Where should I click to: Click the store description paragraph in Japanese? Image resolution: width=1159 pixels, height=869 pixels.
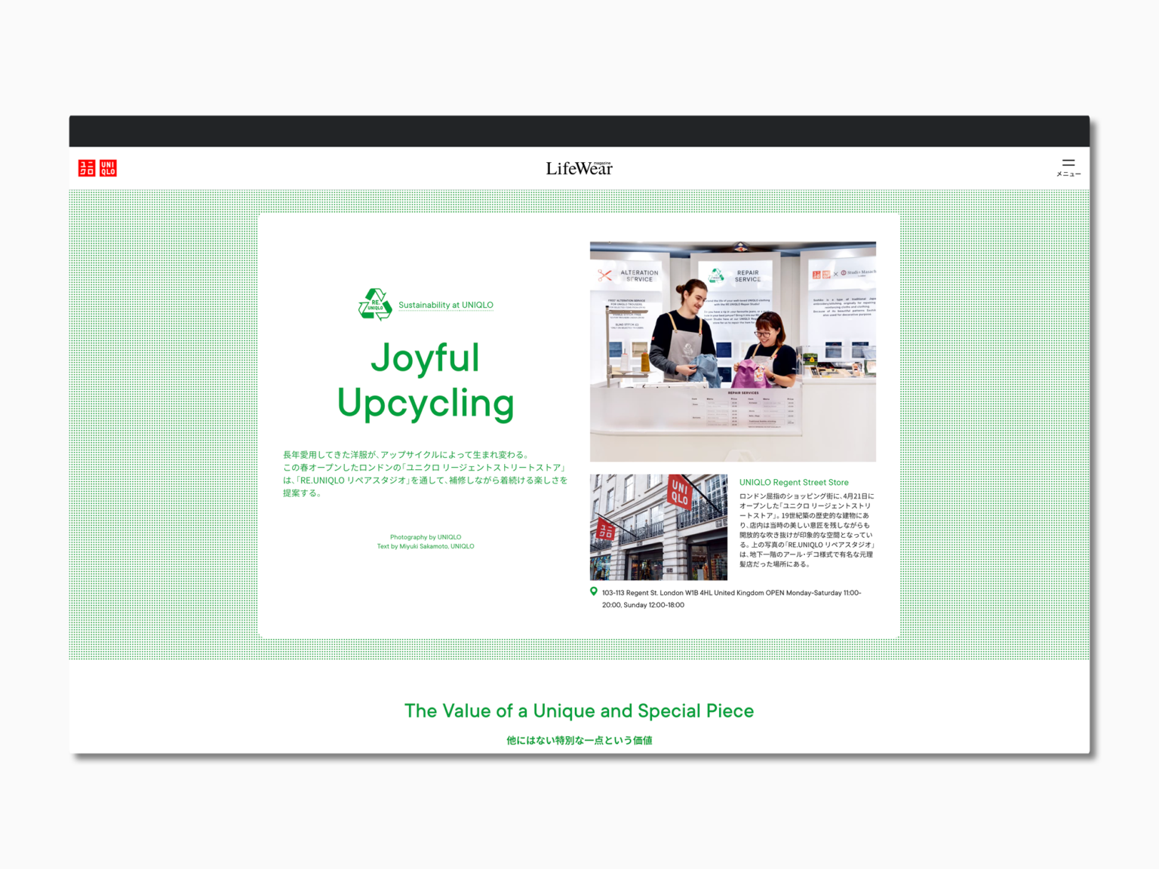click(806, 530)
